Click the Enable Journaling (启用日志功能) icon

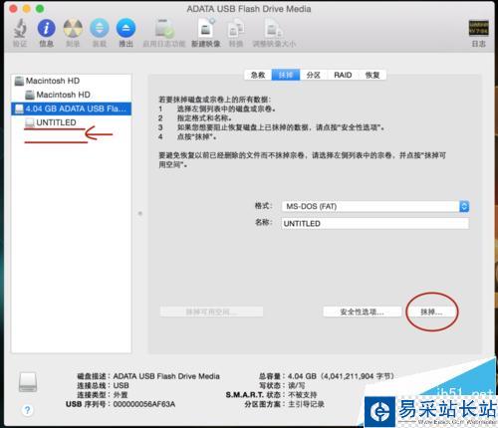[164, 29]
